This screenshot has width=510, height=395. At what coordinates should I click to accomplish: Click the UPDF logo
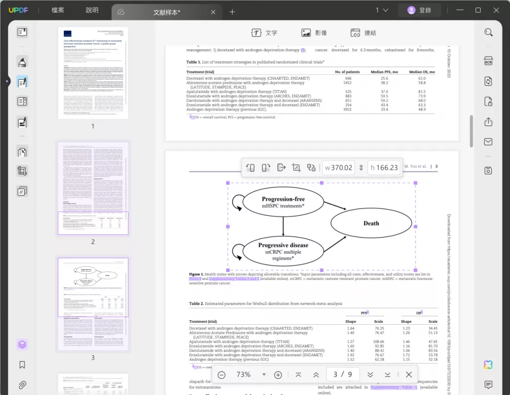(18, 10)
